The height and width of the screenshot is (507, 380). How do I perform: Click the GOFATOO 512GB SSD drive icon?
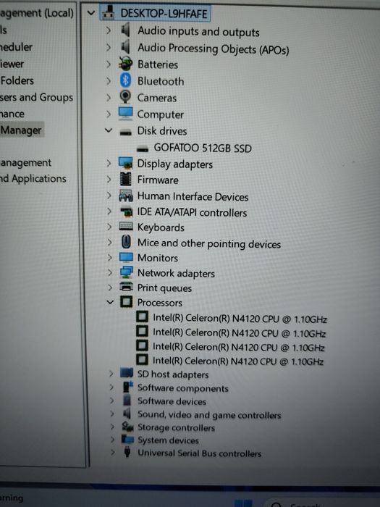coord(142,148)
